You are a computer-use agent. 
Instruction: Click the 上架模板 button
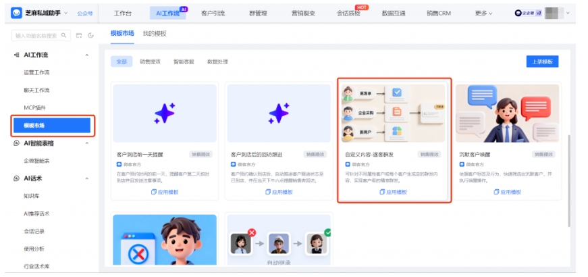click(542, 61)
